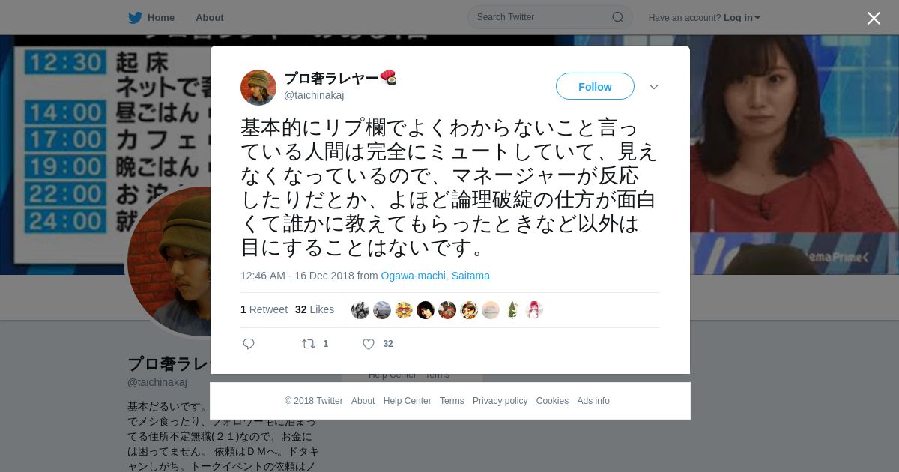Expand the tweet options chevron beside Follow
This screenshot has width=899, height=472.
coord(654,87)
